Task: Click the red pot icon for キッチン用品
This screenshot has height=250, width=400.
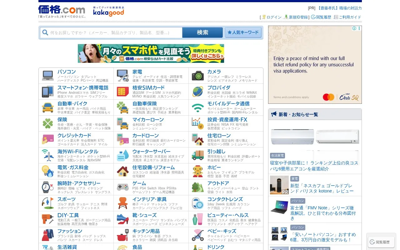Action: pos(123,235)
